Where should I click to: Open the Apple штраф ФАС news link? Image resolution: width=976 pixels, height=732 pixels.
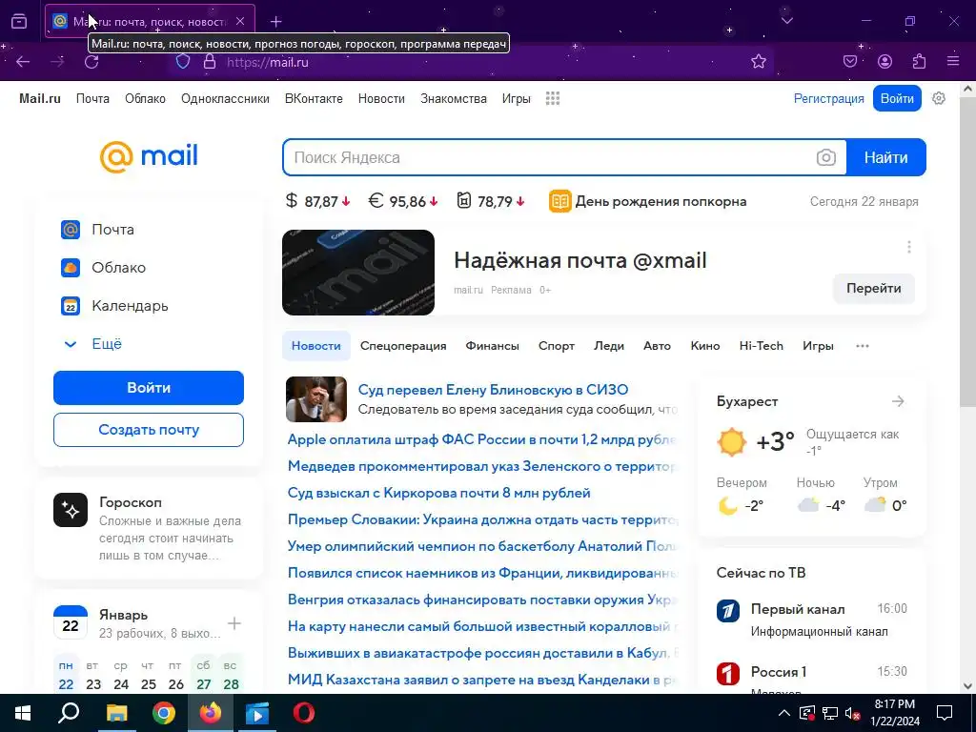pos(481,439)
